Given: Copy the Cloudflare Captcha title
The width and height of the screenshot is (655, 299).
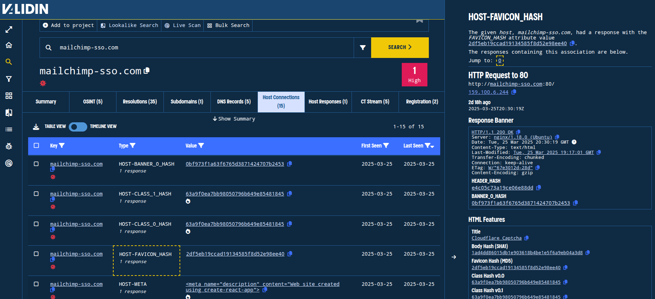Looking at the screenshot, I should [x=526, y=238].
